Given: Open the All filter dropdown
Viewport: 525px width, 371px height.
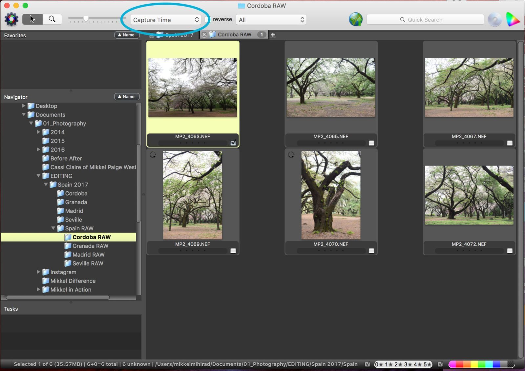Looking at the screenshot, I should coord(271,19).
